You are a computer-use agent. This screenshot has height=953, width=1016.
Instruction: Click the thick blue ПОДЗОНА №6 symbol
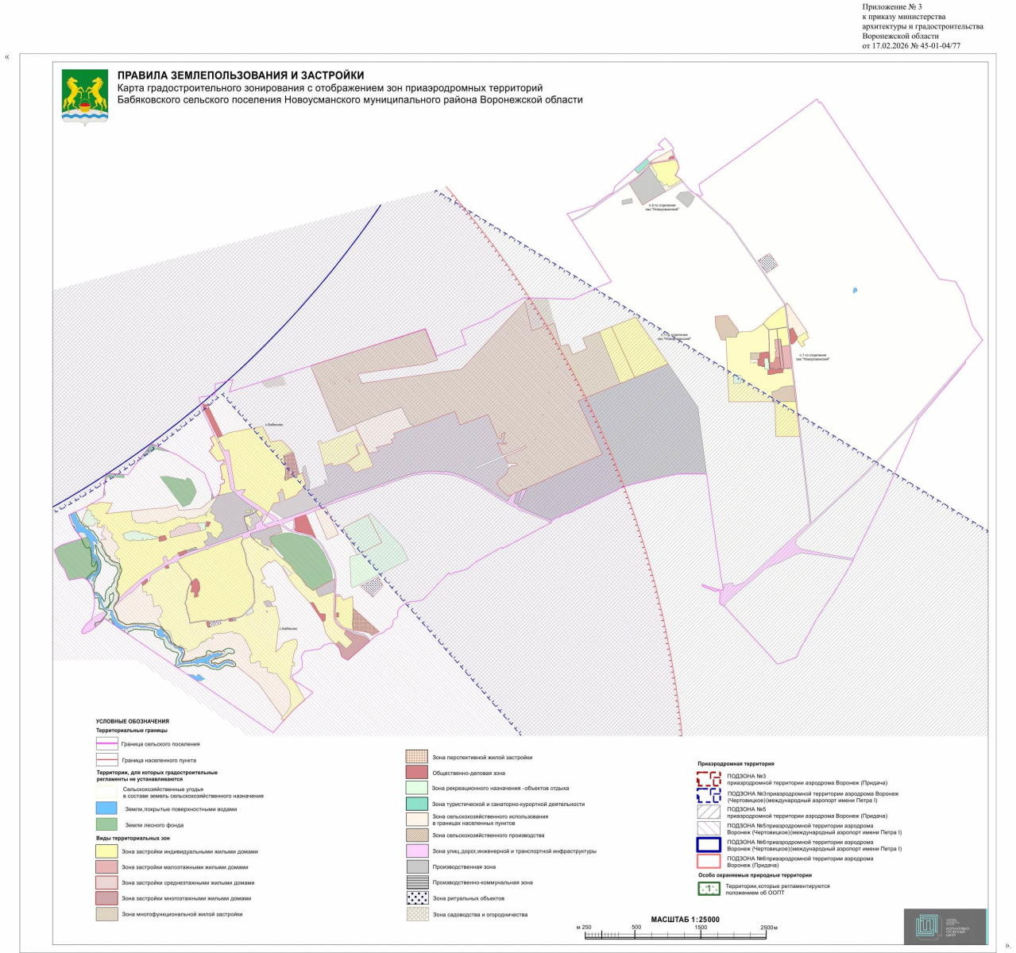pos(709,845)
